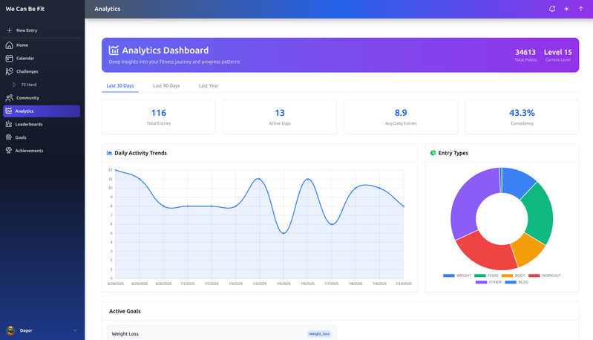This screenshot has width=593, height=340.
Task: Click the Goals target icon
Action: [x=9, y=137]
